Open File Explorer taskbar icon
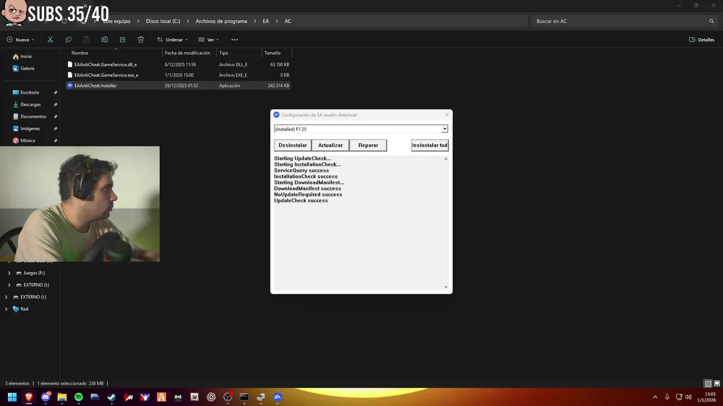The image size is (723, 406). point(62,397)
